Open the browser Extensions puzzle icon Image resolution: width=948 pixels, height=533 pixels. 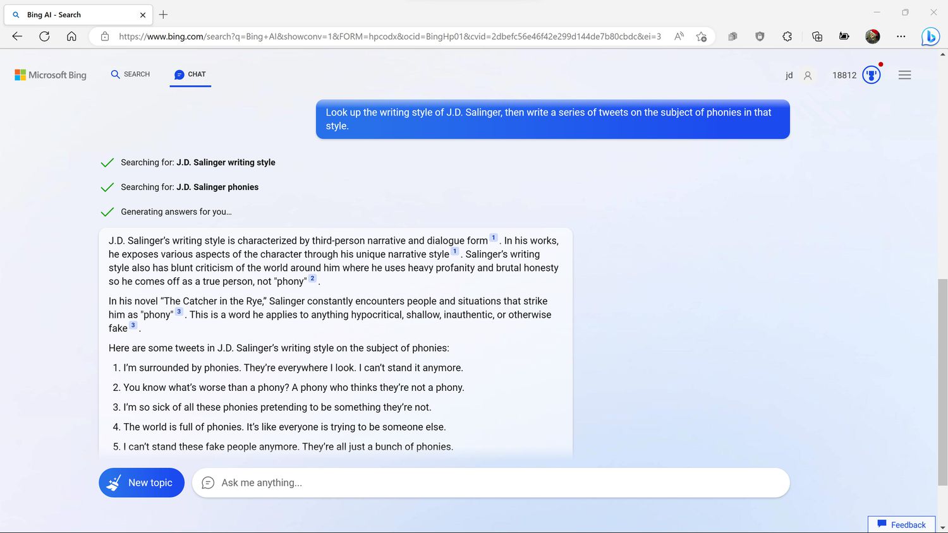(787, 37)
